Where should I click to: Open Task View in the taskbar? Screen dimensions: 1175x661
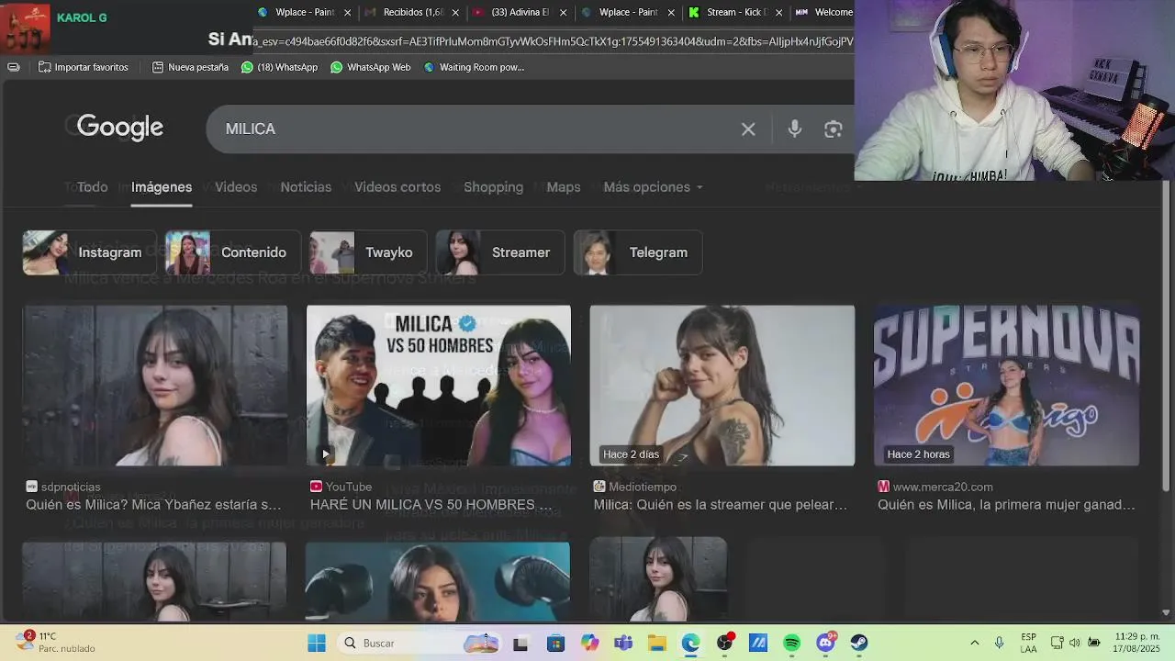tap(520, 644)
